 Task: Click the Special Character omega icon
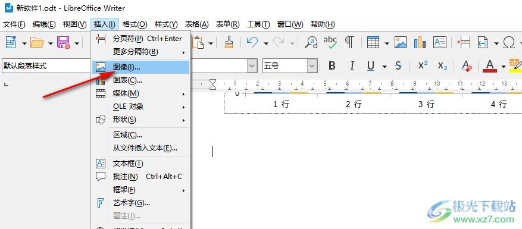pyautogui.click(x=509, y=43)
